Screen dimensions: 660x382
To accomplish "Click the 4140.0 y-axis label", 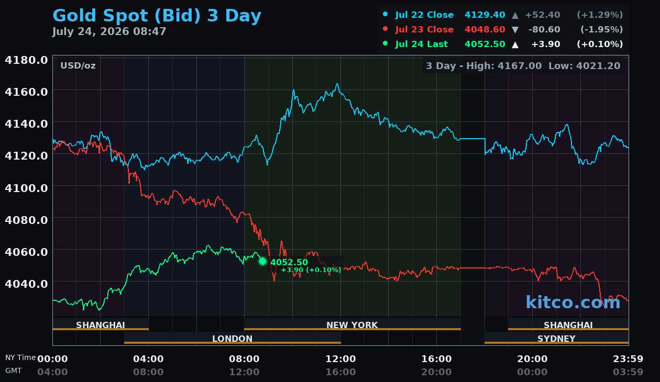I will pos(26,123).
